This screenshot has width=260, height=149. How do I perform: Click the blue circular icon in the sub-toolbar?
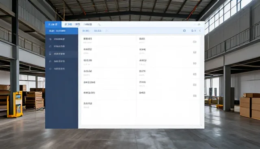click(184, 31)
